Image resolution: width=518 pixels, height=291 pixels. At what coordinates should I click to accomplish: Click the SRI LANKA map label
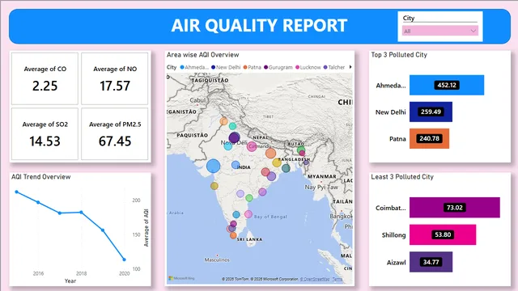(250, 239)
